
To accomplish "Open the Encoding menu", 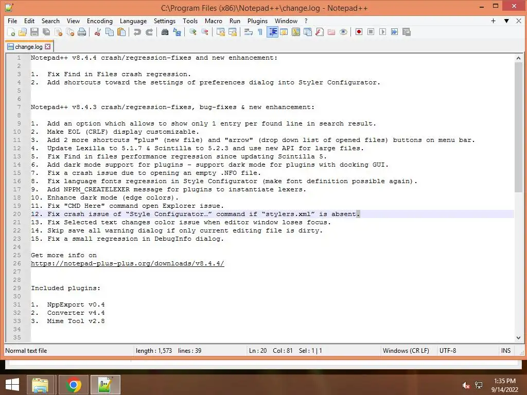I will 100,21.
